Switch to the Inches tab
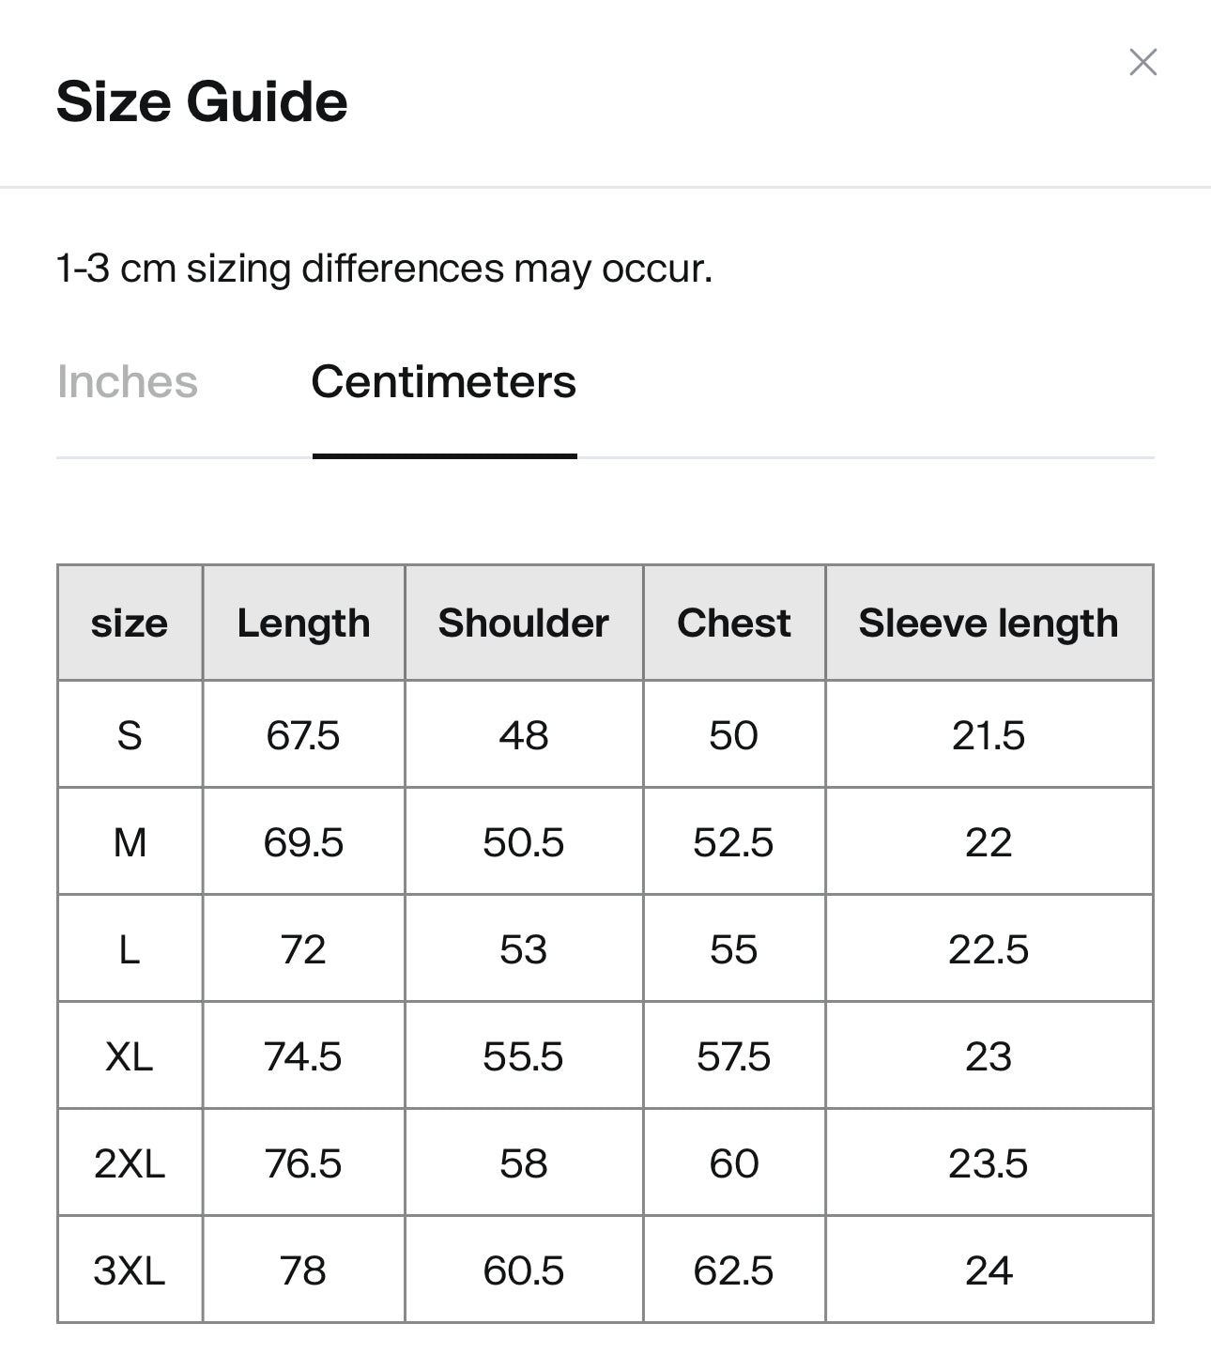This screenshot has height=1370, width=1211. pyautogui.click(x=128, y=382)
